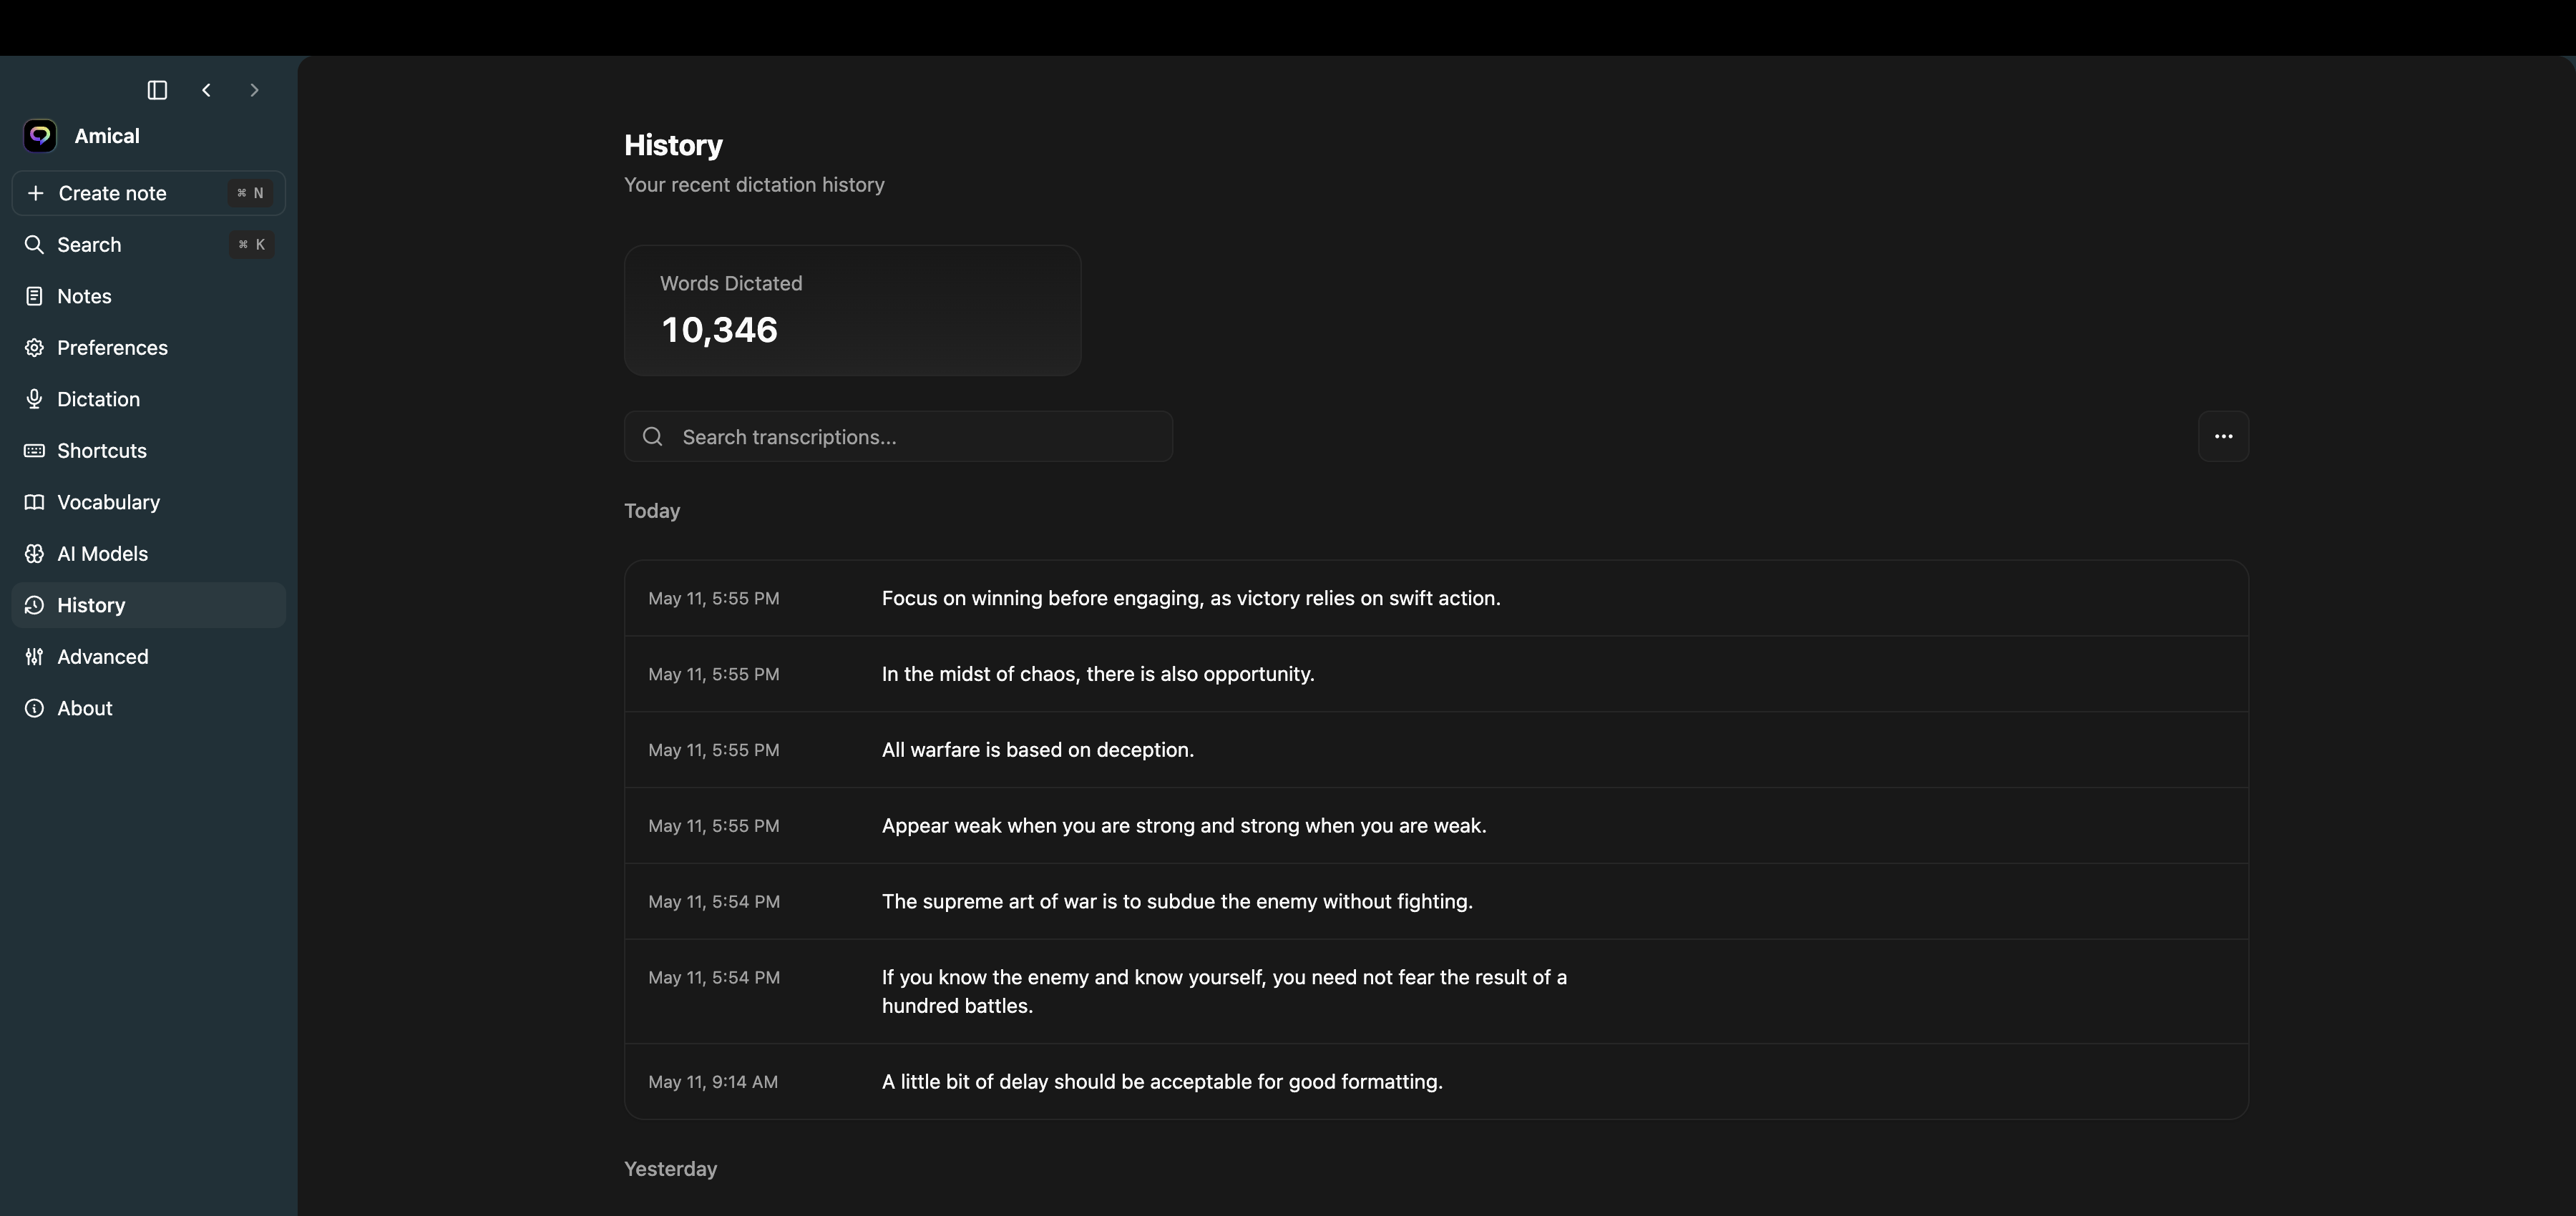Click the magnifier in the transcriptions search box
This screenshot has height=1216, width=2576.
(653, 437)
